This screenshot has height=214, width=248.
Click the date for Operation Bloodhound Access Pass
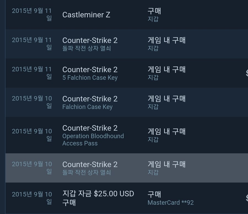coord(32,135)
